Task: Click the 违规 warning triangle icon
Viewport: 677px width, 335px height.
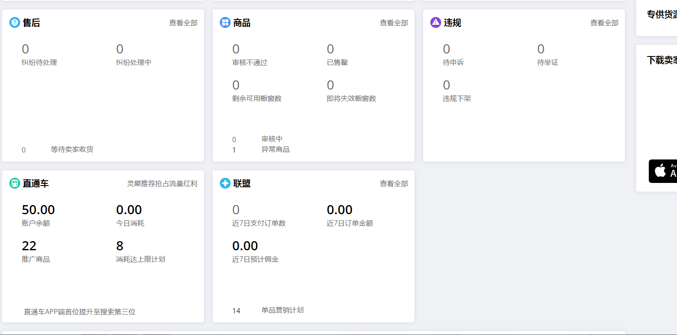Action: (x=435, y=23)
